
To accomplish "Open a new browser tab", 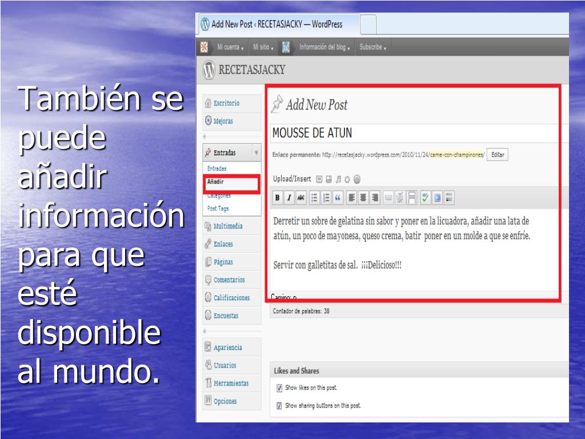I will click(368, 24).
